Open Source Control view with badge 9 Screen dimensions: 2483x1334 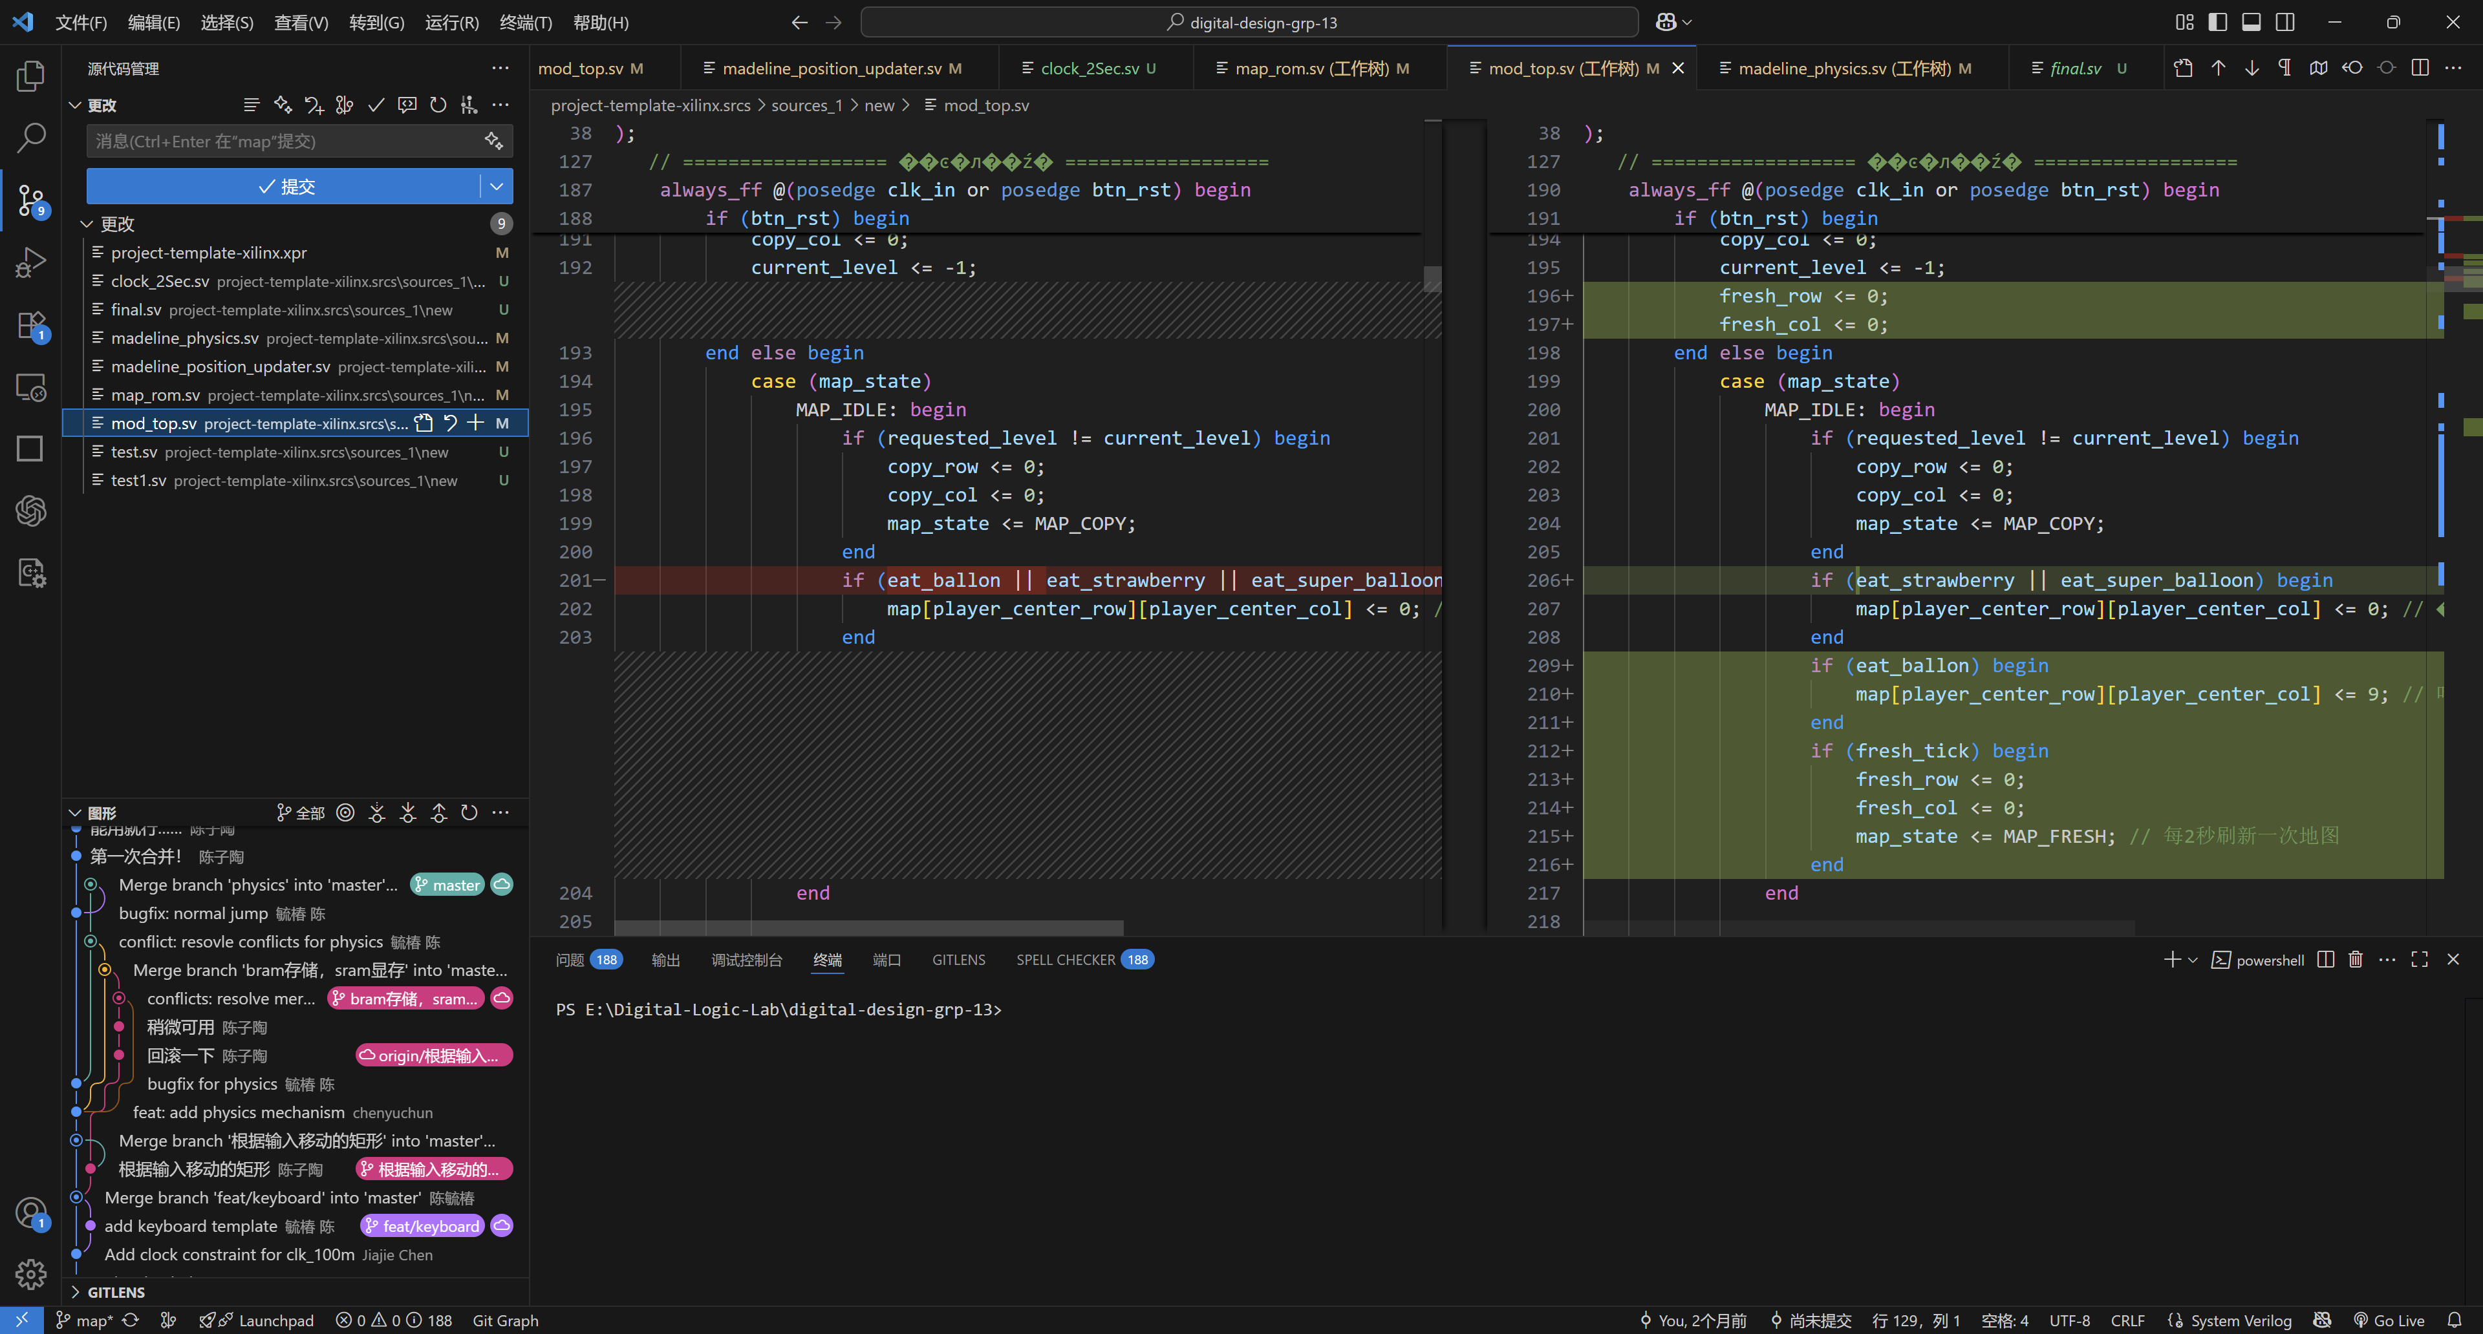point(31,200)
